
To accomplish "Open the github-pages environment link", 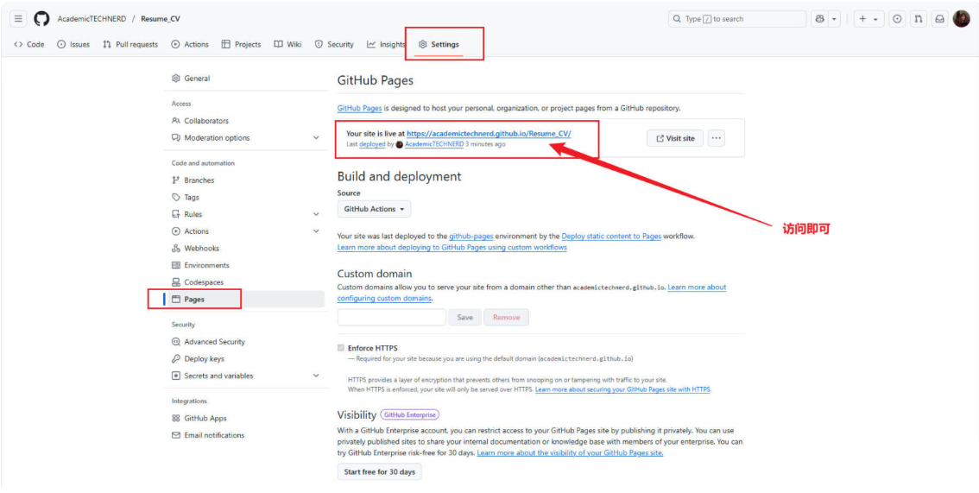I will [x=471, y=237].
